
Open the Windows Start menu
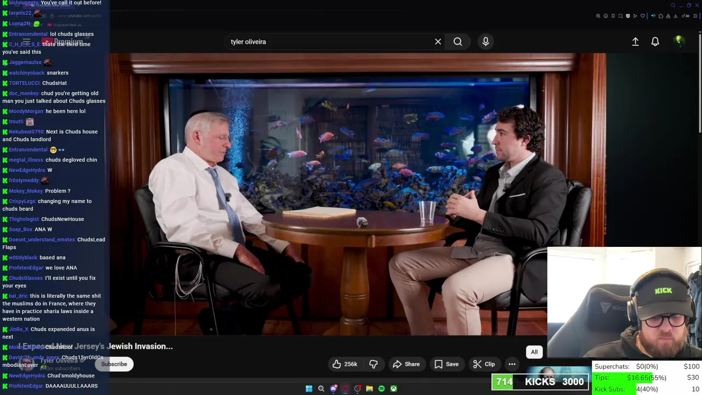click(309, 388)
